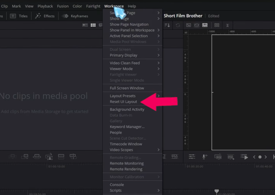Image resolution: width=275 pixels, height=195 pixels.
Task: Click the POI icon with plus sign
Action: [231, 157]
